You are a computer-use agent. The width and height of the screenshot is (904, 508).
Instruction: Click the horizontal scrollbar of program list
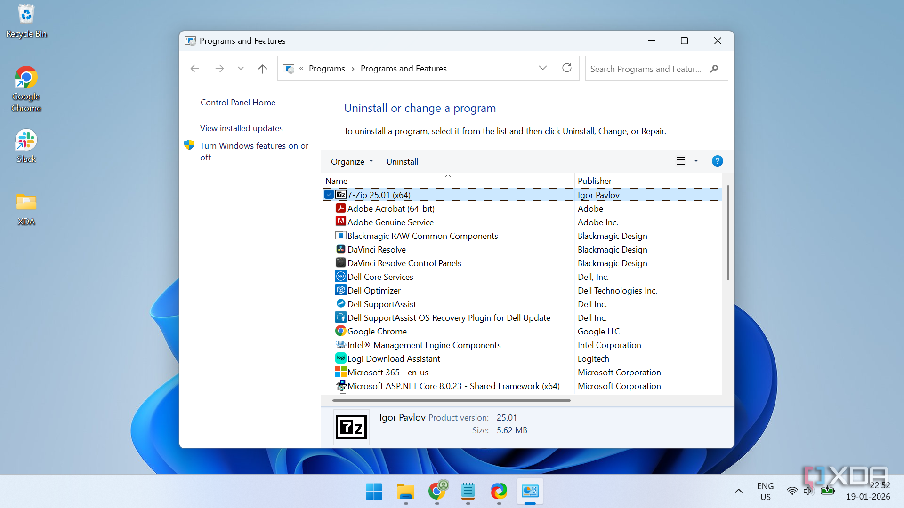point(451,400)
